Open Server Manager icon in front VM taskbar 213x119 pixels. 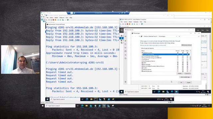pyautogui.click(x=168, y=92)
